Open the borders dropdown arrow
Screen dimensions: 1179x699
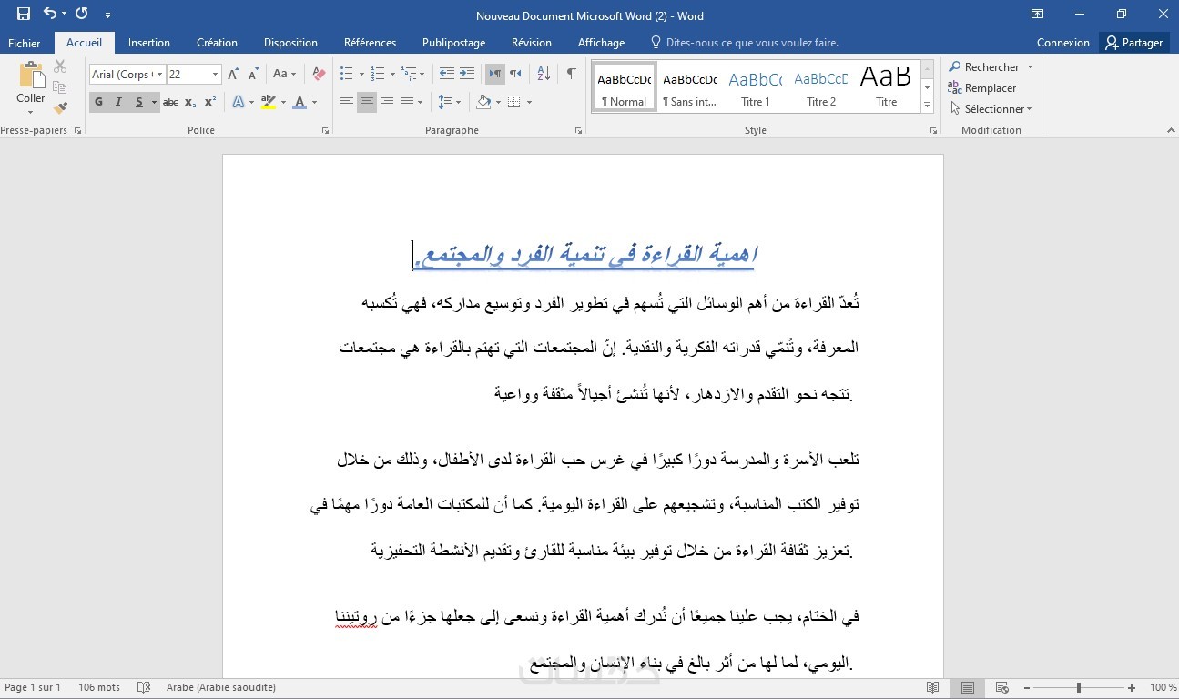529,102
